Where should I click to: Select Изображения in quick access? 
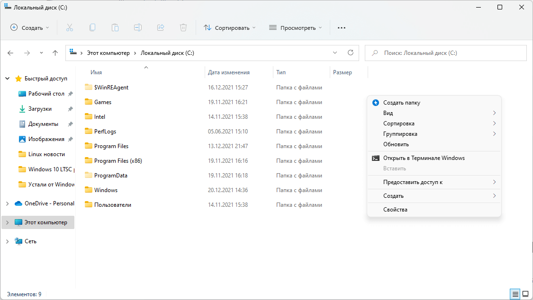[46, 139]
